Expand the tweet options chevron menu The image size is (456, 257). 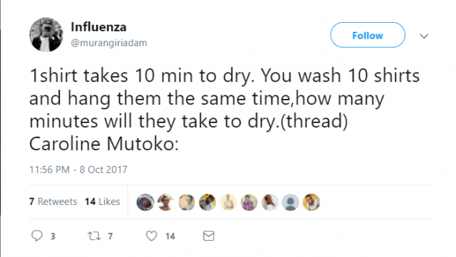coord(424,36)
